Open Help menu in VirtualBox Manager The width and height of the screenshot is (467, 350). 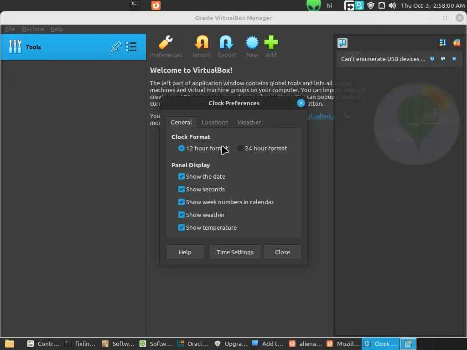pos(57,29)
